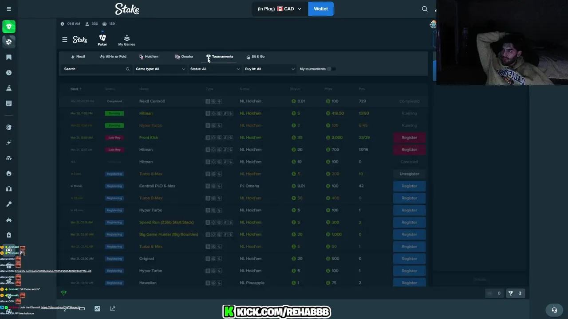The width and height of the screenshot is (568, 319).
Task: Click the Stake logo in poker lobby
Action: 80,40
